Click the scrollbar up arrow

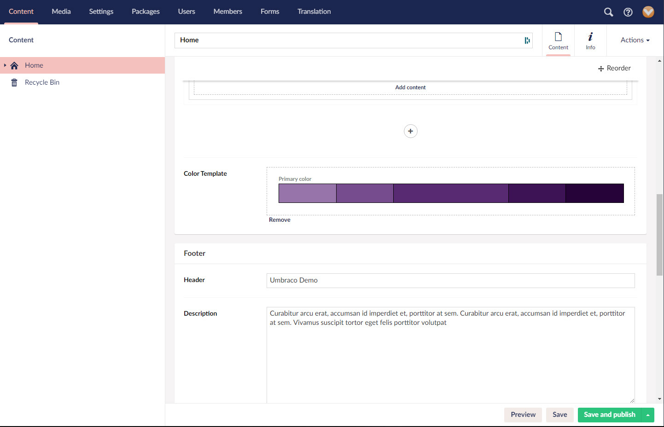click(x=660, y=61)
